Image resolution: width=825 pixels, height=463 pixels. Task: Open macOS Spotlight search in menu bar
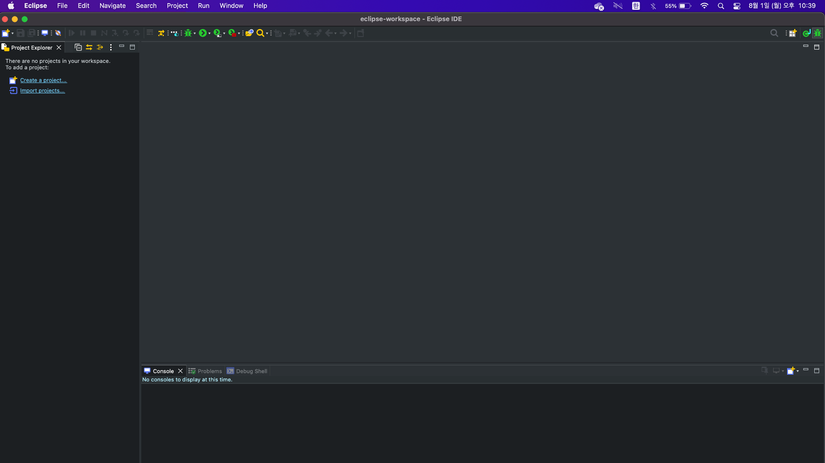[721, 6]
